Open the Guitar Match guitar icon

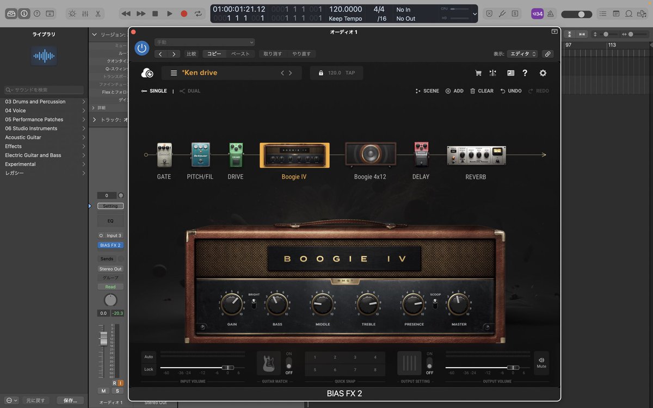(269, 363)
